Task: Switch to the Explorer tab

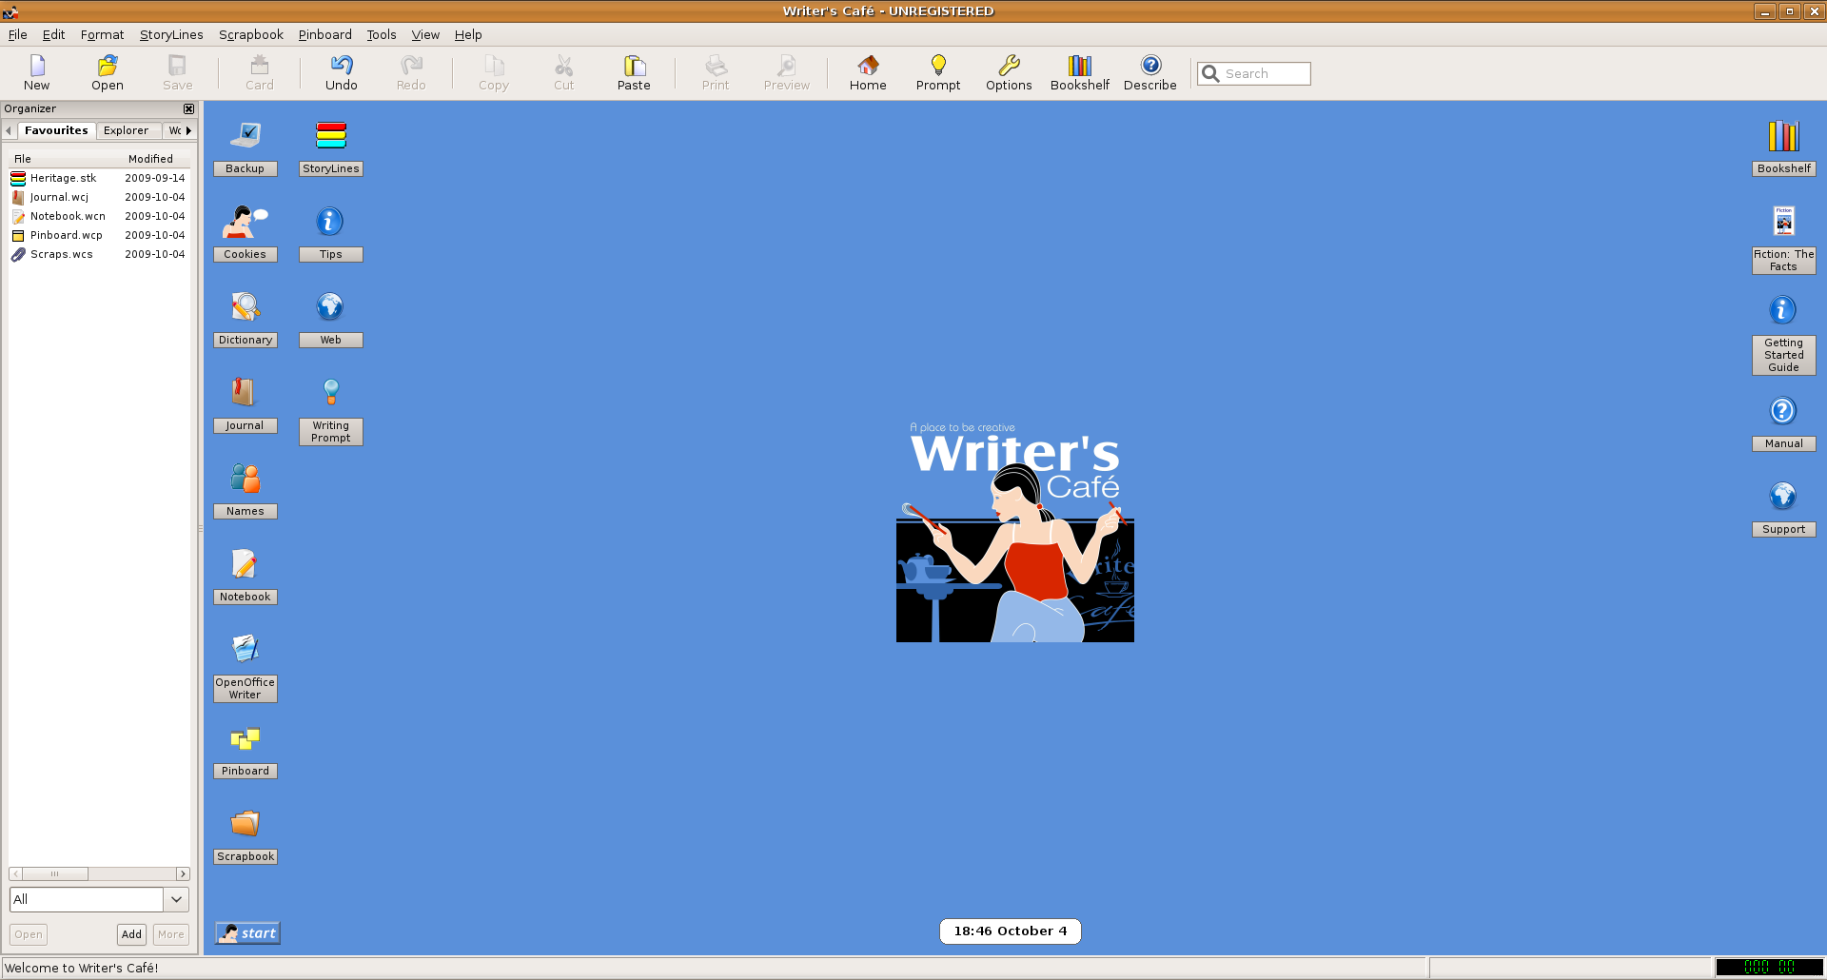Action: (126, 130)
